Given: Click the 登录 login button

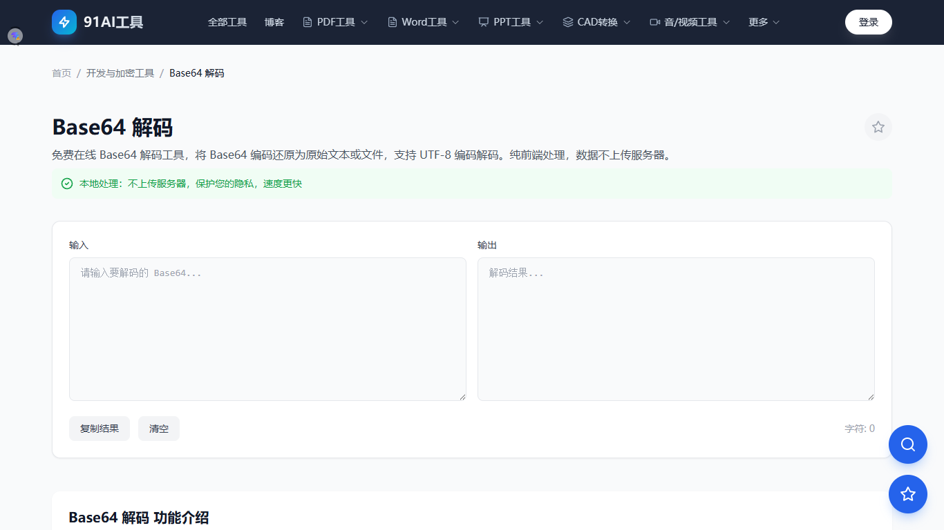Looking at the screenshot, I should point(869,22).
